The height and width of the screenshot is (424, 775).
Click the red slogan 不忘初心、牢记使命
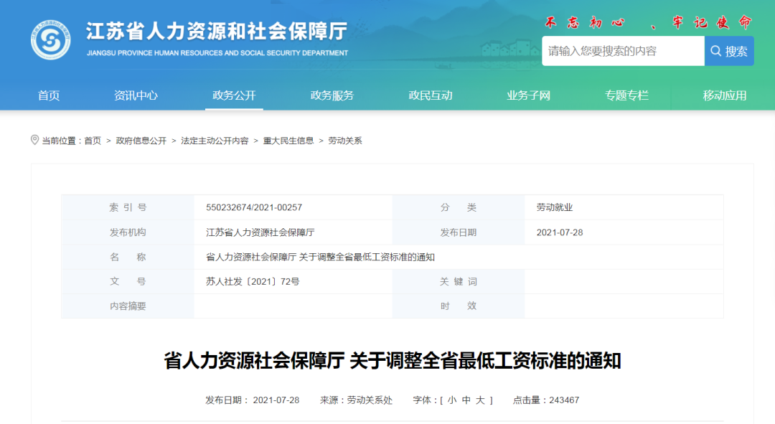tap(649, 22)
